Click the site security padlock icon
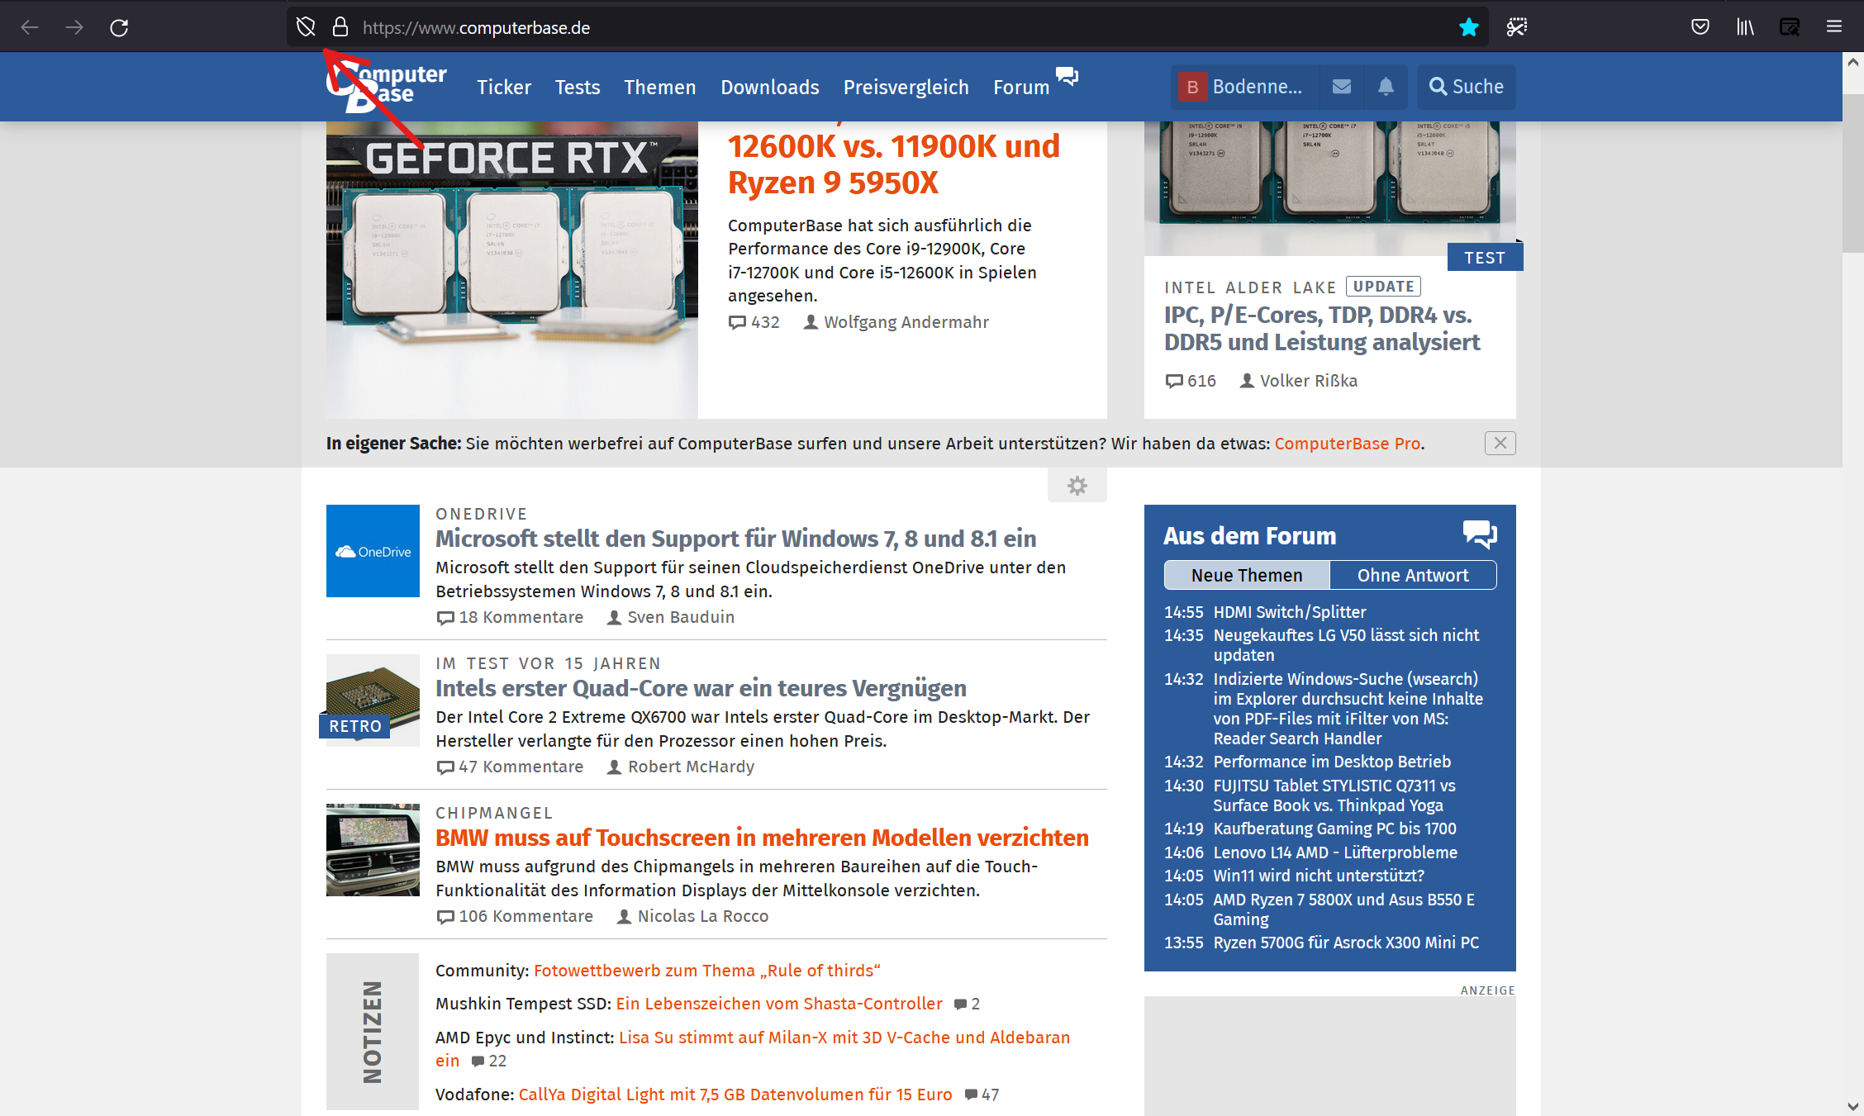The width and height of the screenshot is (1864, 1116). [x=340, y=27]
